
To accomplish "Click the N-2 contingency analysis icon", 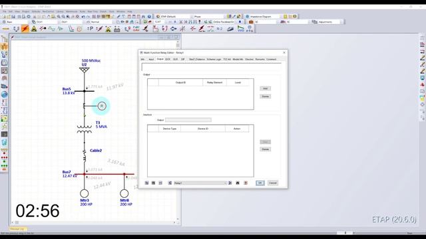I will 220,29.
